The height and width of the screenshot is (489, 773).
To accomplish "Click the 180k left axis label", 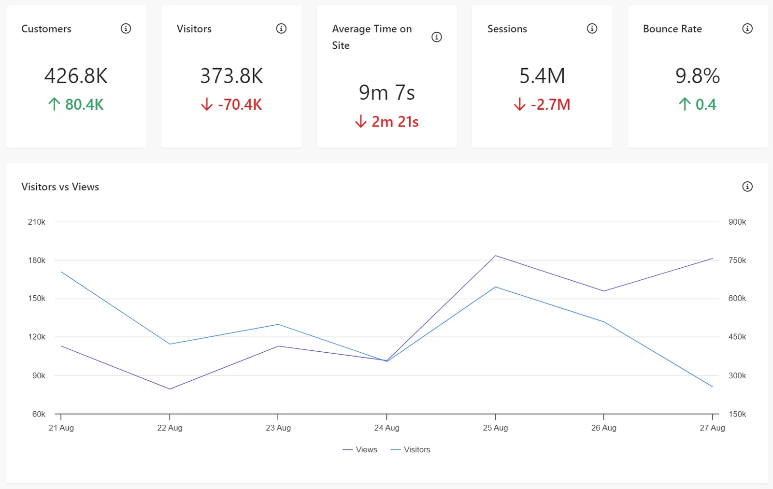I will pos(37,260).
